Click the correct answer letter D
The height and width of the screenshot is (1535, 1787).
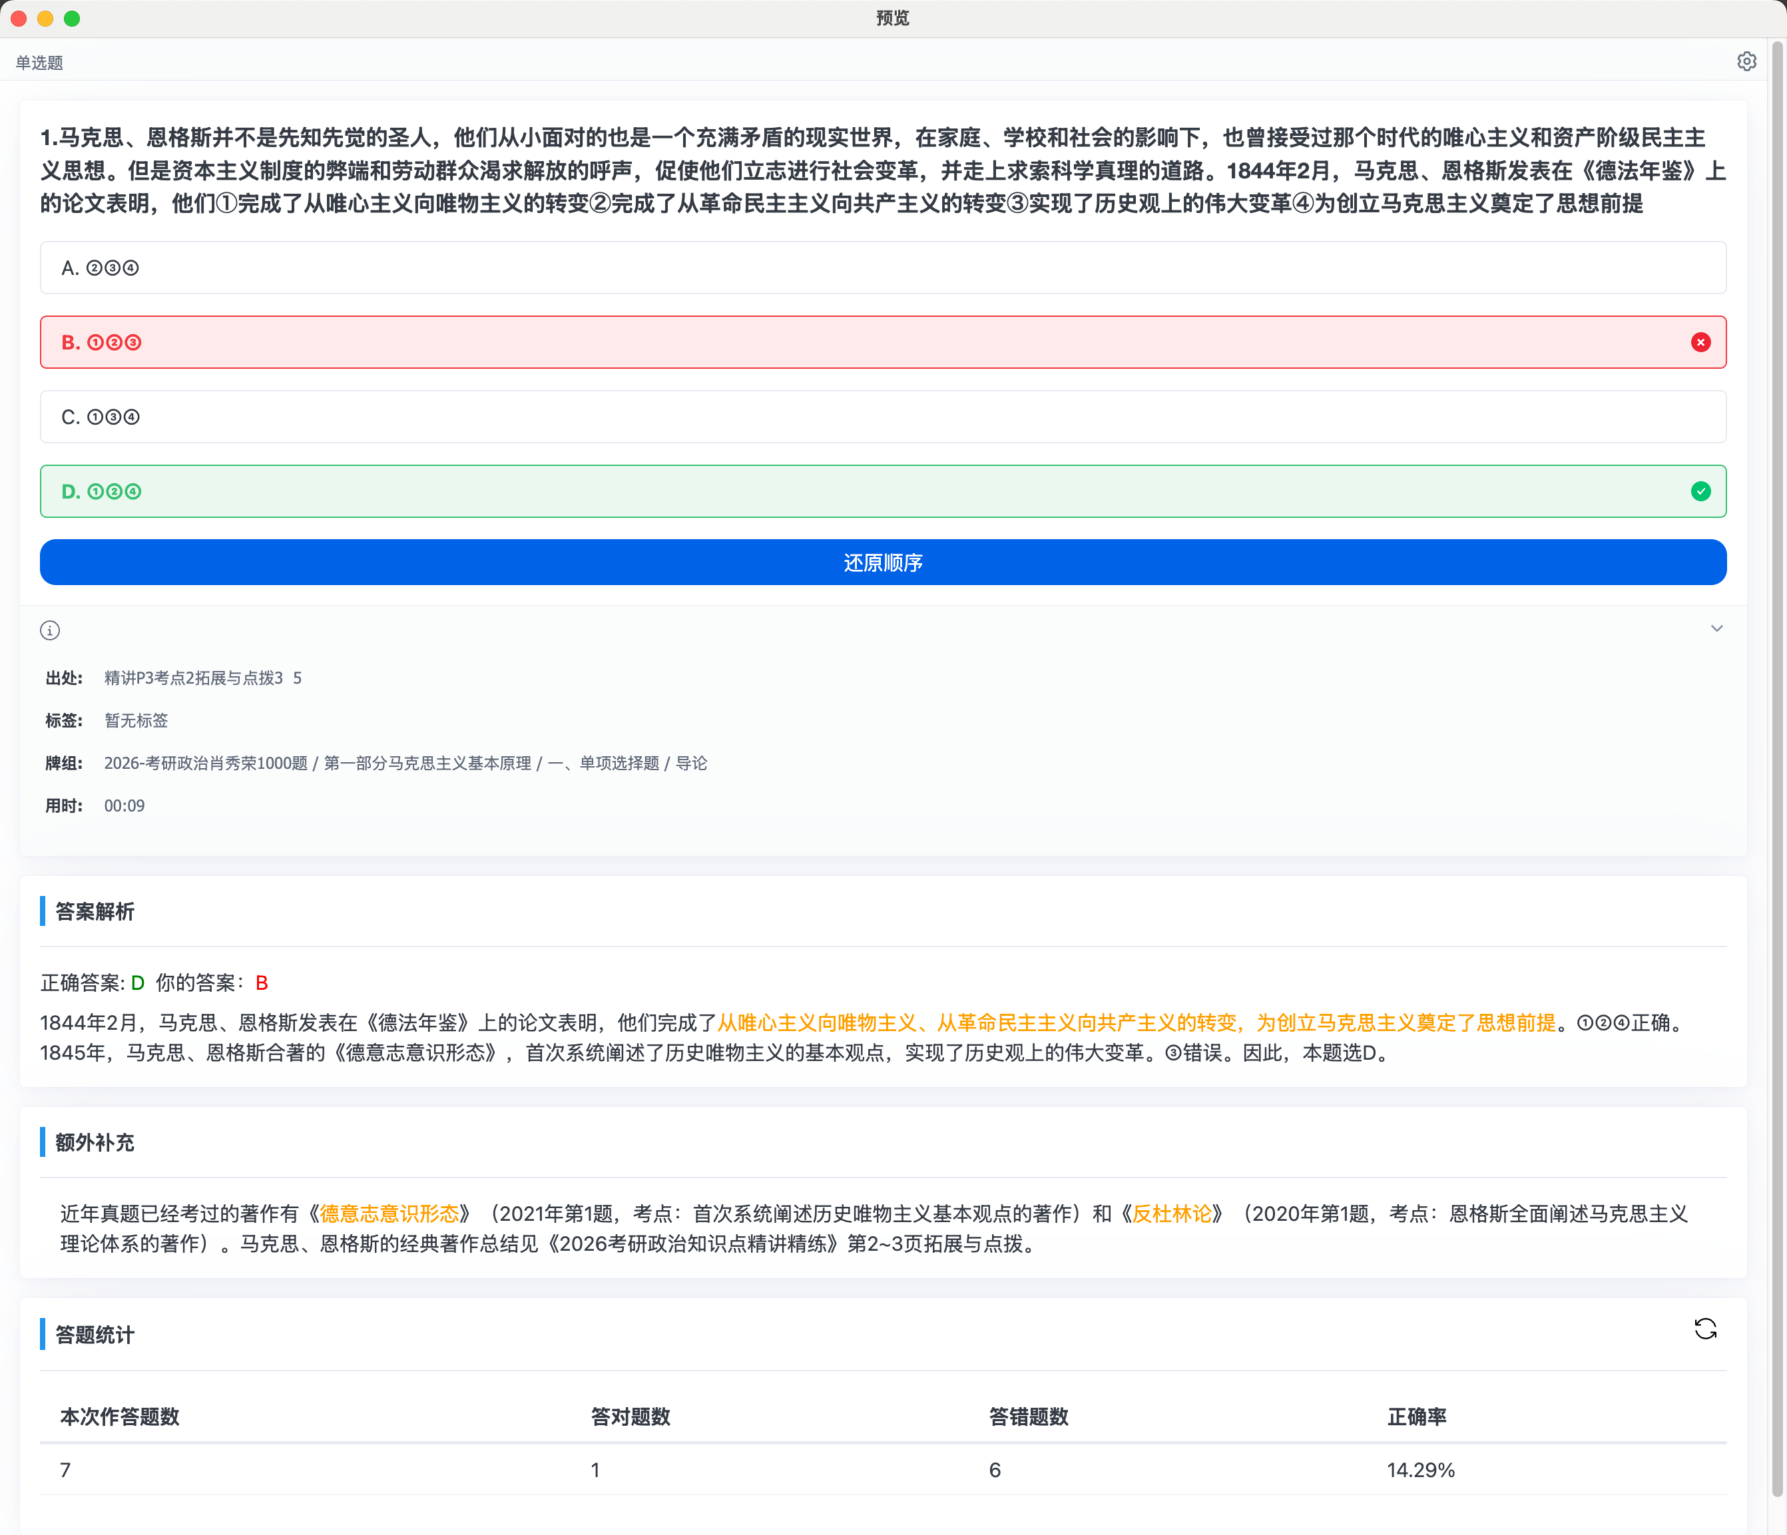137,983
